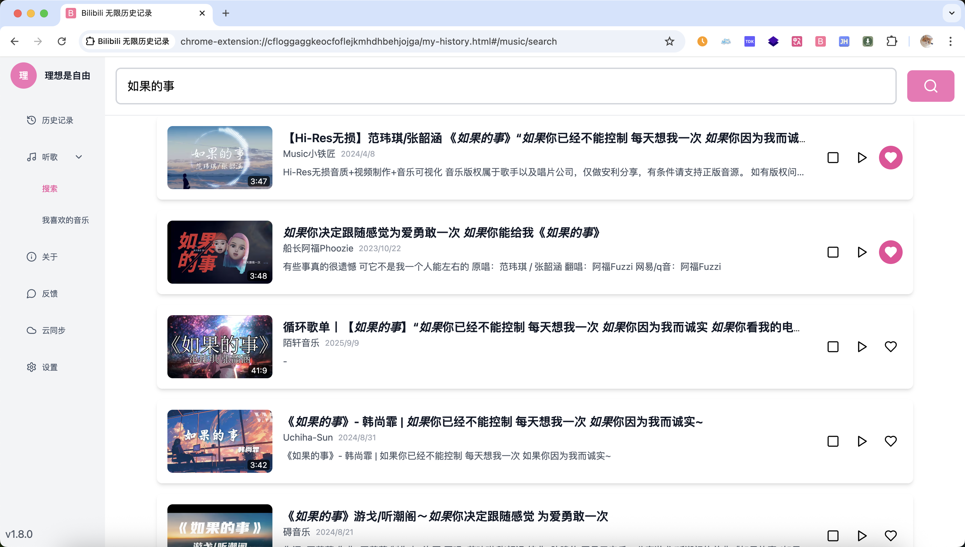This screenshot has width=965, height=547.
Task: Click uploader name Music小铁匠
Action: pos(309,154)
